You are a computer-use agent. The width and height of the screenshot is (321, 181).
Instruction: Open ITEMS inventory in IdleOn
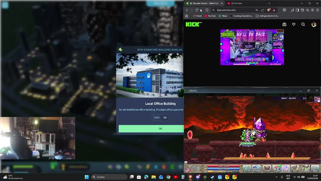(x=267, y=169)
